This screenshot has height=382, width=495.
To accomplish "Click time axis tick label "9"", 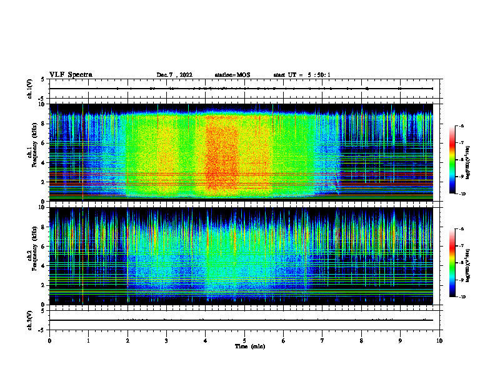I will click(x=400, y=341).
